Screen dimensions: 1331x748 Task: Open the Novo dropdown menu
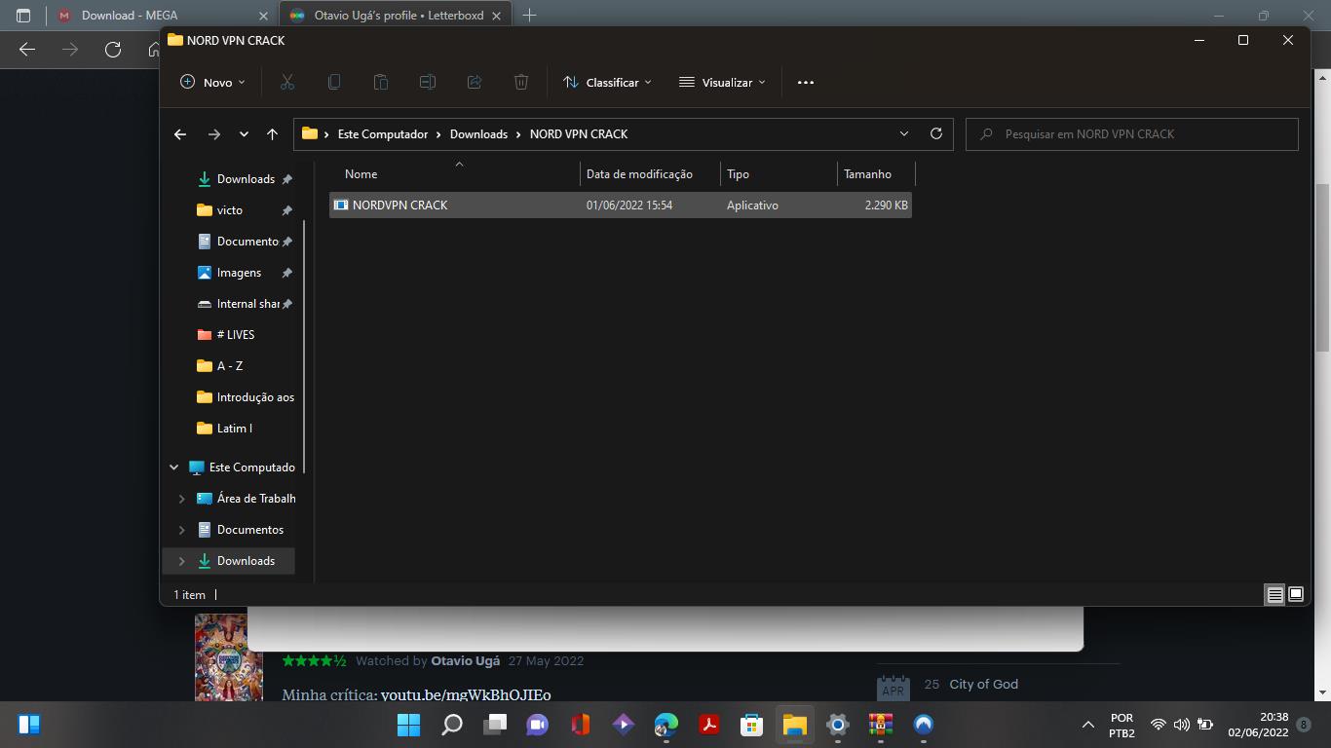pyautogui.click(x=212, y=83)
